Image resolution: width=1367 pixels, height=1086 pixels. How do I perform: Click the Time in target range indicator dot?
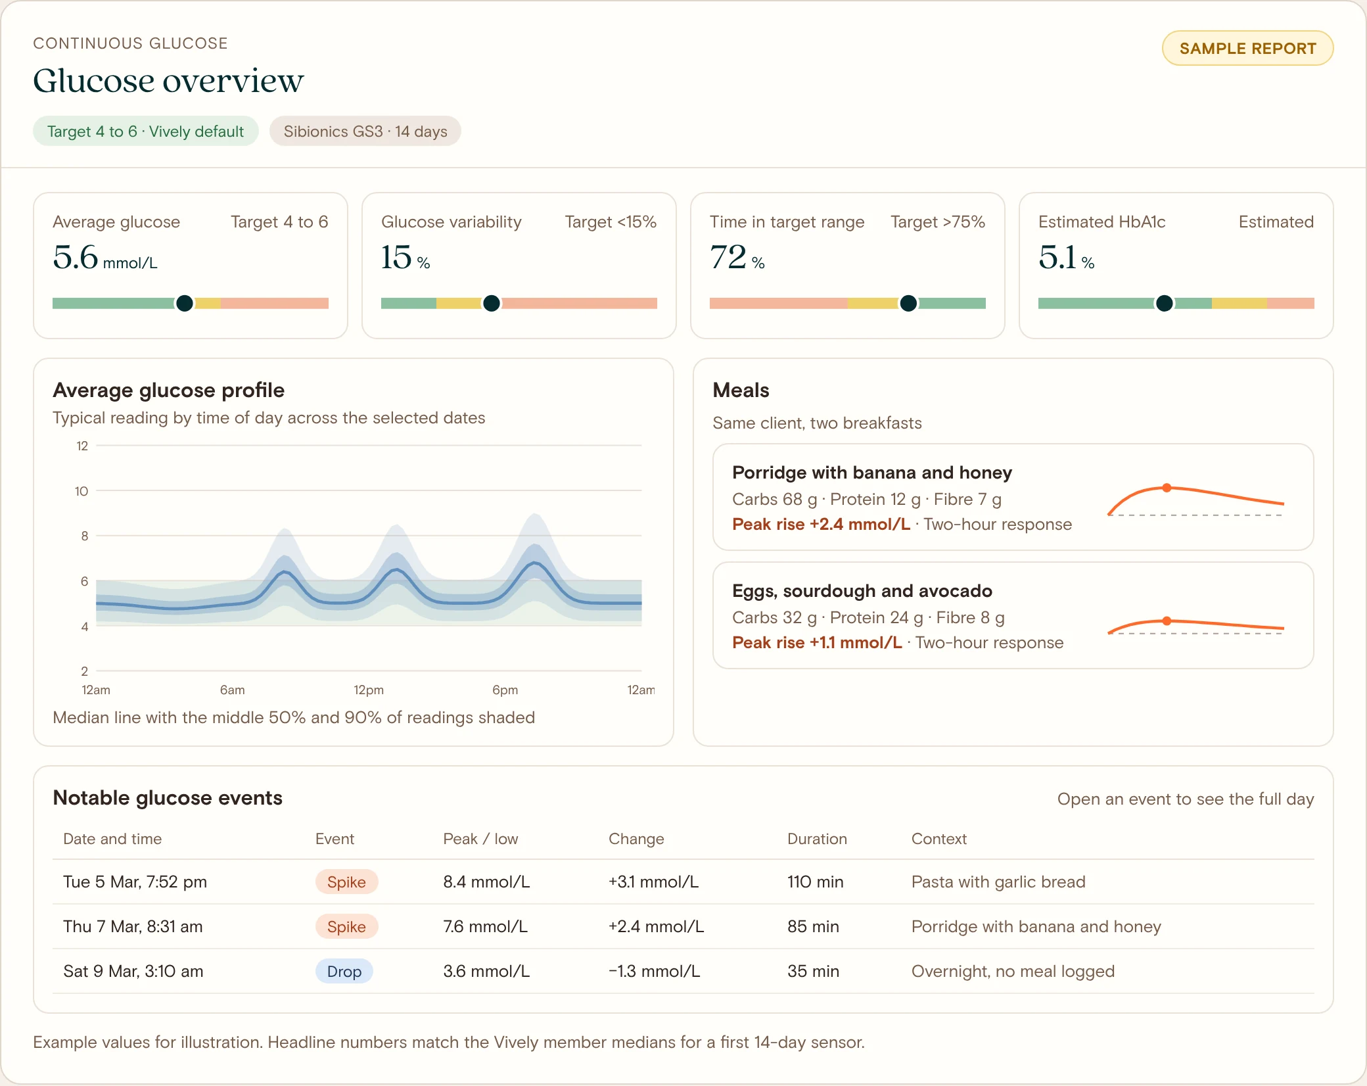coord(908,303)
